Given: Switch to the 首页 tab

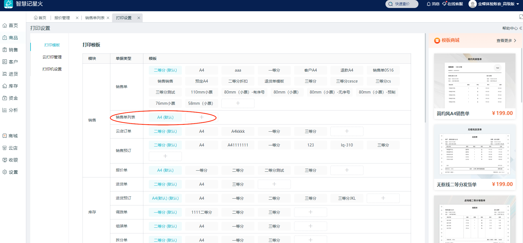Looking at the screenshot, I should 40,18.
